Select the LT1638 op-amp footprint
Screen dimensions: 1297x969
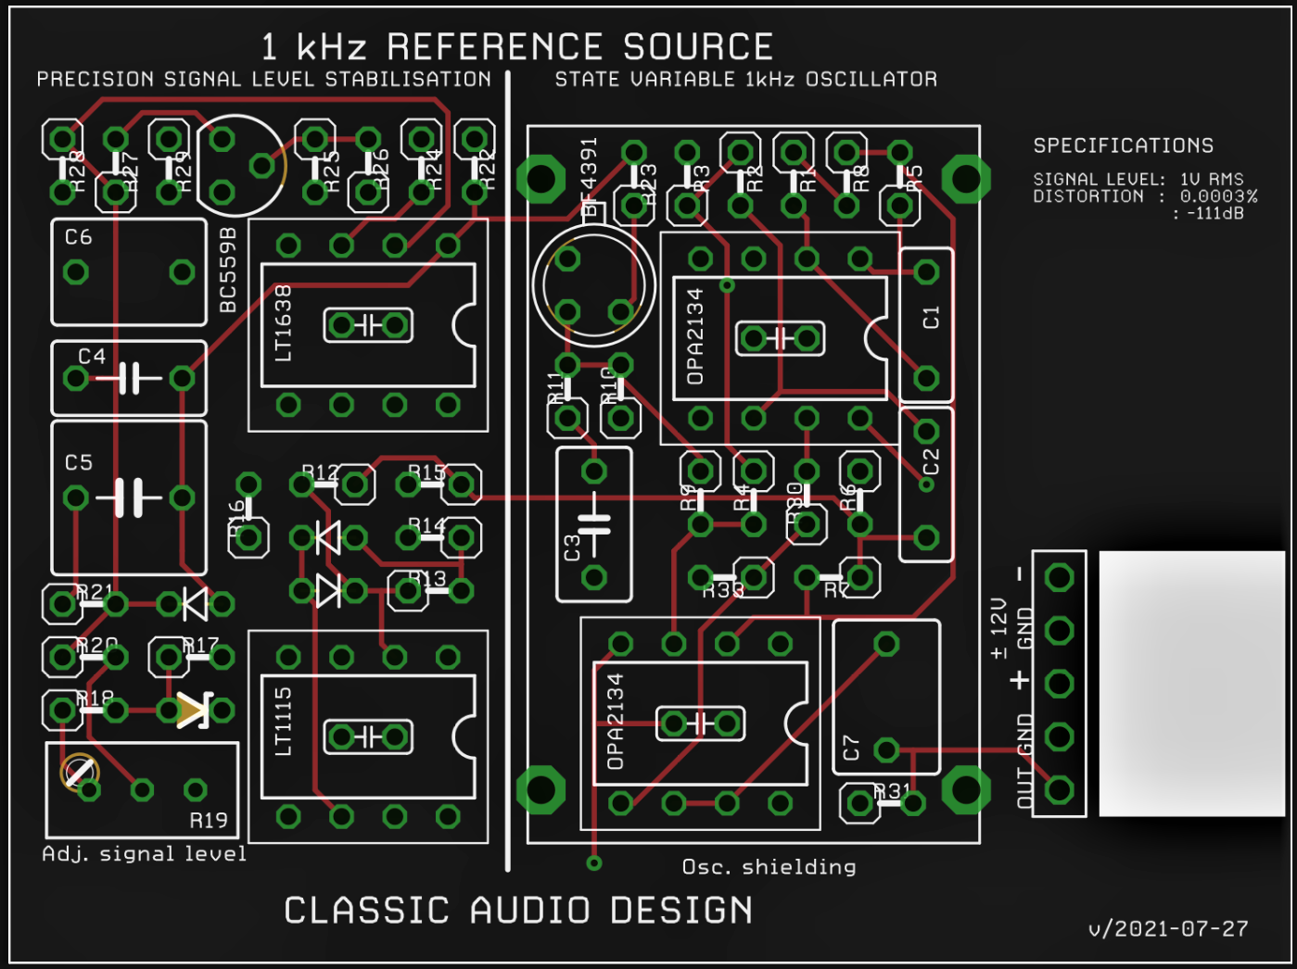(368, 324)
